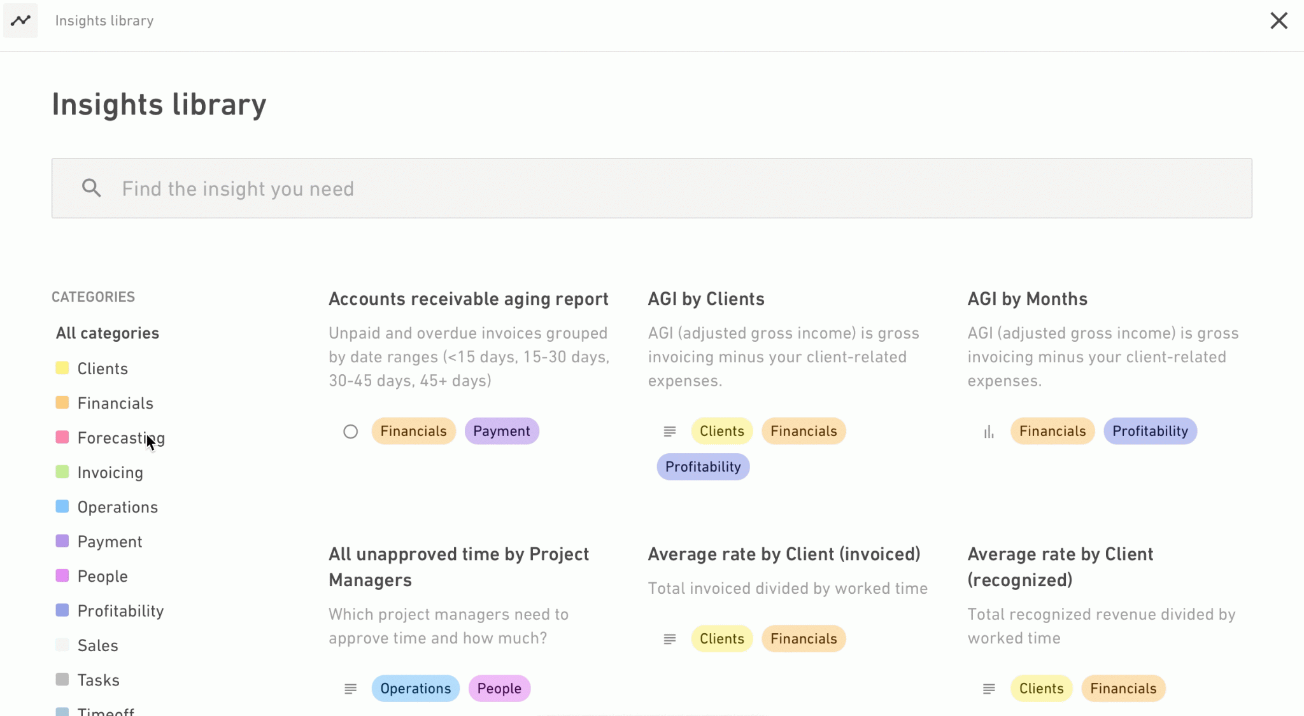1304x716 pixels.
Task: Click magenta People color swatch
Action: (62, 575)
